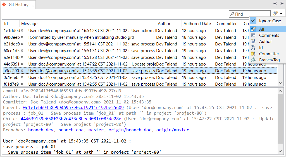This screenshot has width=286, height=157.
Task: Click the search scope icon beside Find
Action: (x=275, y=13)
